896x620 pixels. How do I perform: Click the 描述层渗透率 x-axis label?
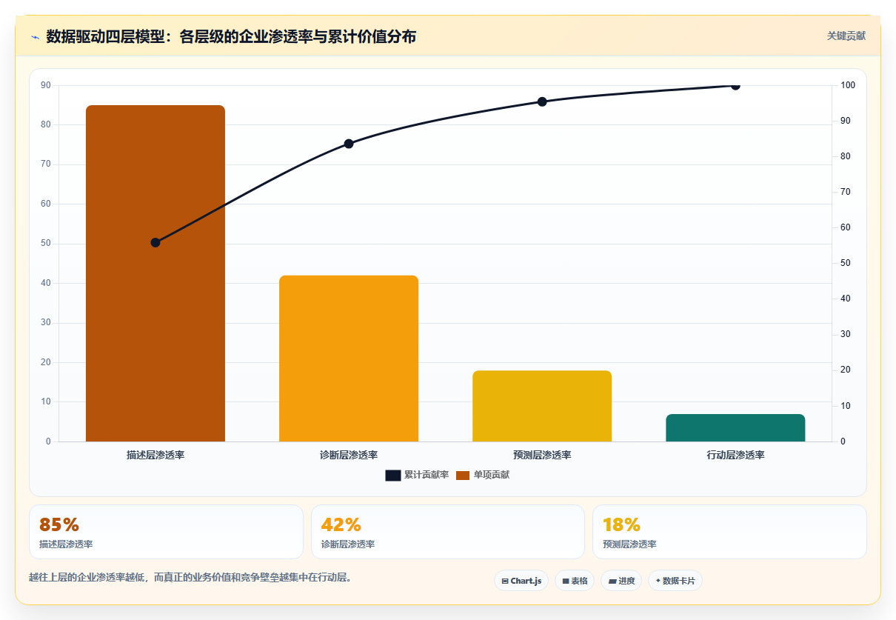(x=156, y=455)
